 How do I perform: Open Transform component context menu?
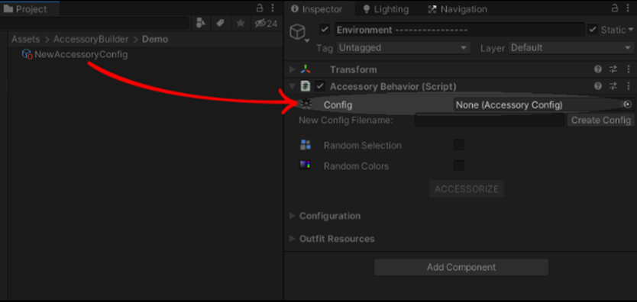[x=629, y=69]
